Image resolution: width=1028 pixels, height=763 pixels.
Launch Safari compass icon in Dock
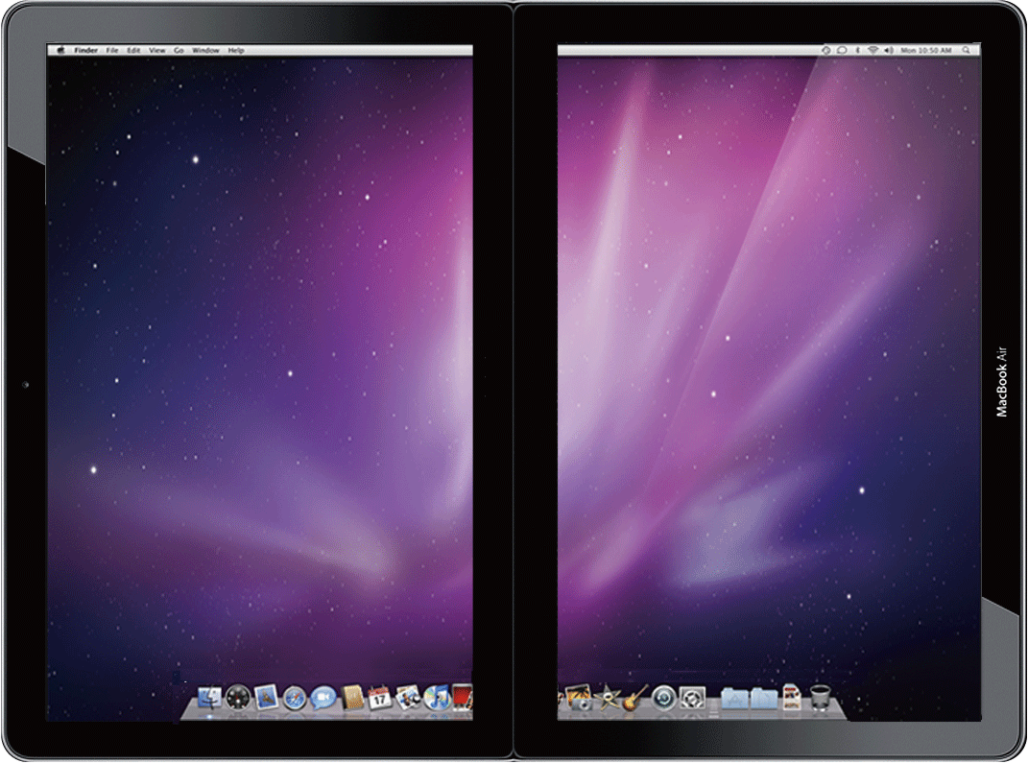pos(295,698)
